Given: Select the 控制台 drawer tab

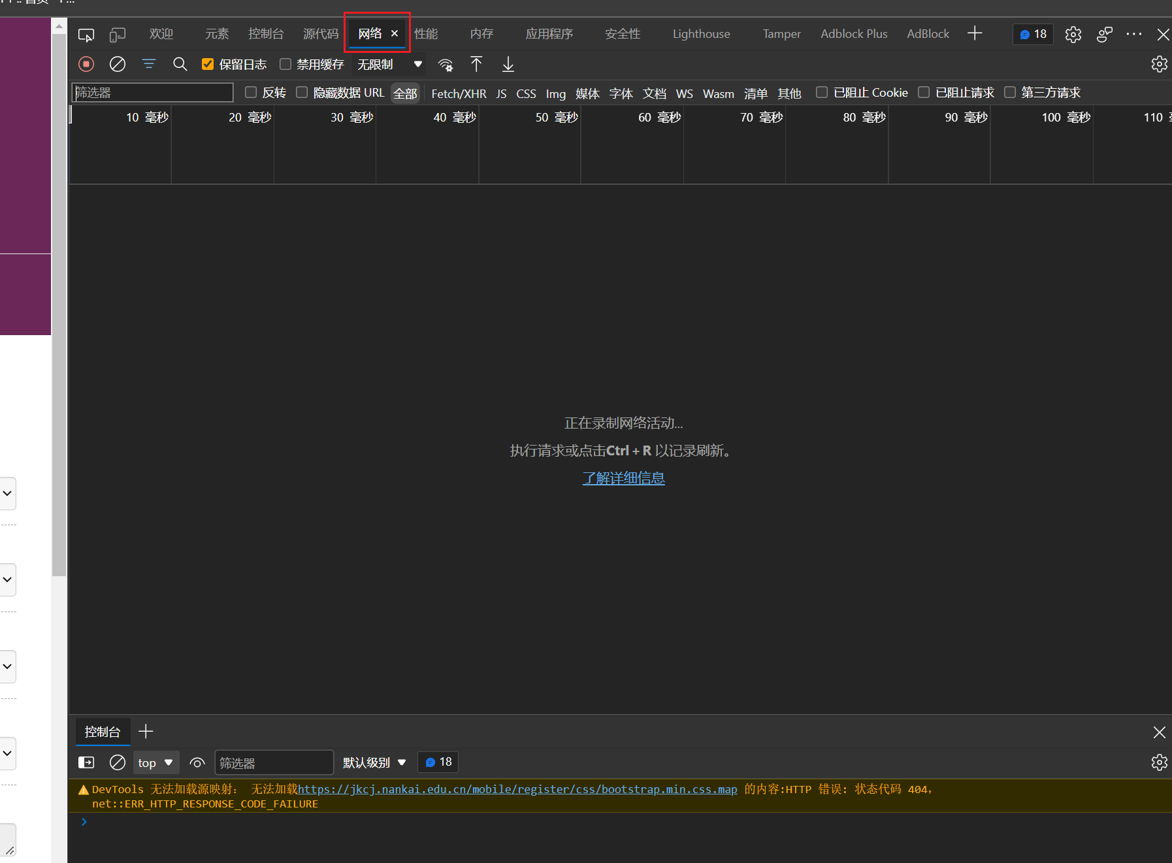Looking at the screenshot, I should pos(103,732).
